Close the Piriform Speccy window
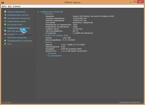 (140, 2)
